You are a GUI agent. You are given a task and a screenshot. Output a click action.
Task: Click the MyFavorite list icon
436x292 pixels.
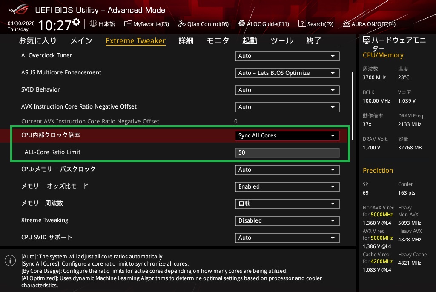coord(128,24)
